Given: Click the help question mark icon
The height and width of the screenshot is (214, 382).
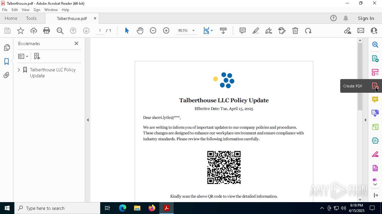Looking at the screenshot, I should click(333, 18).
